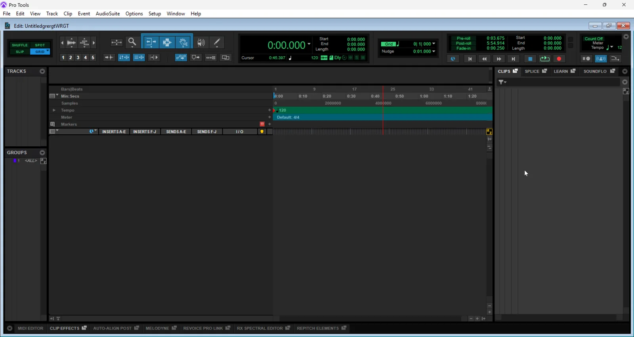Select the ALL group
The image size is (634, 337).
tap(31, 161)
